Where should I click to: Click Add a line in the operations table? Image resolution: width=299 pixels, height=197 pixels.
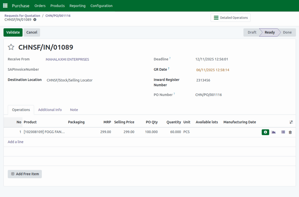click(x=15, y=142)
